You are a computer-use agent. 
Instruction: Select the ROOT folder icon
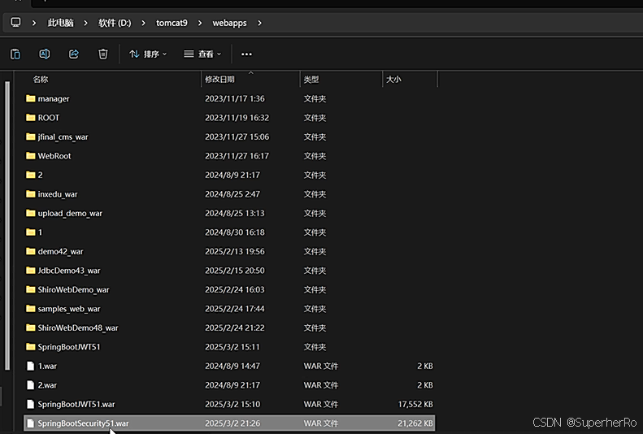pos(30,118)
